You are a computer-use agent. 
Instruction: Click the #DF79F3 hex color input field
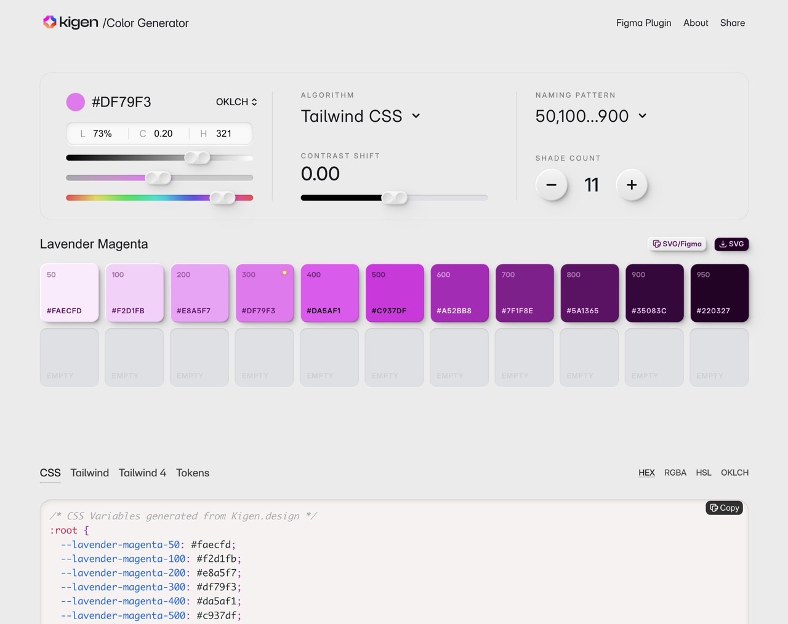point(121,102)
